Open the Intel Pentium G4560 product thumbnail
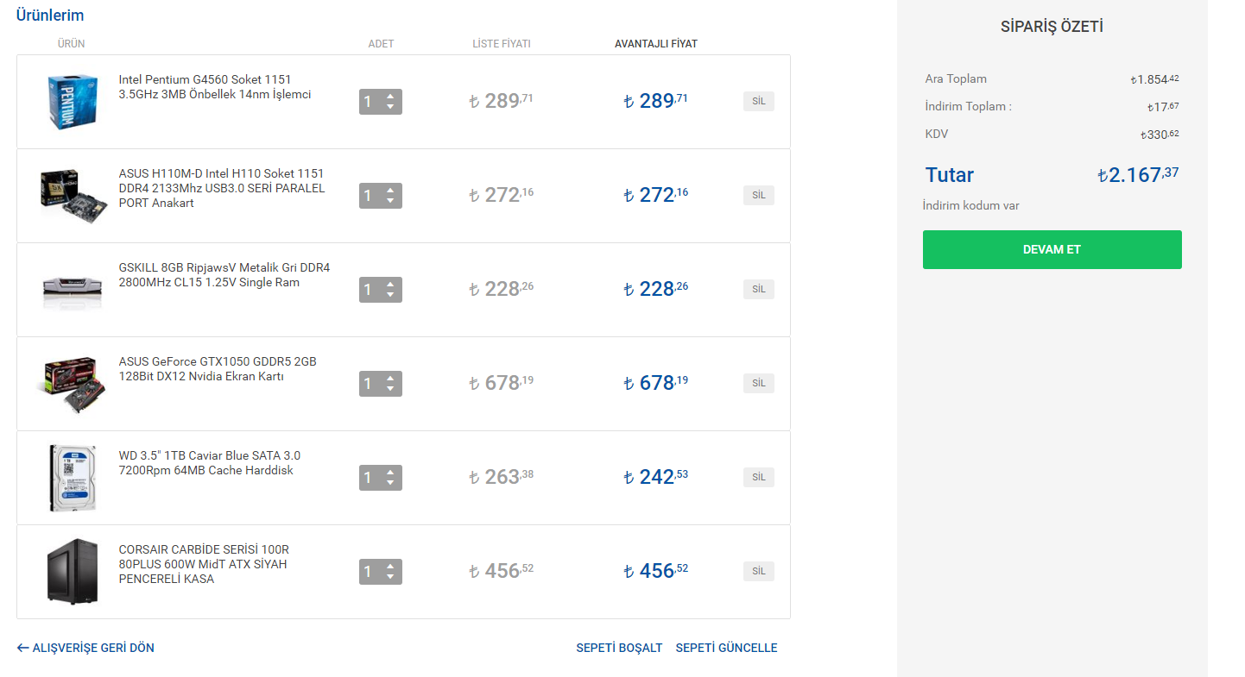Viewport: 1245px width, 677px height. point(72,102)
